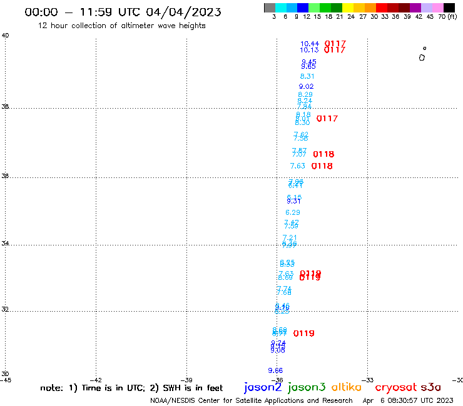Image resolution: width=463 pixels, height=406 pixels.
Task: Select the 8.29 wave height reading
Action: 305,95
